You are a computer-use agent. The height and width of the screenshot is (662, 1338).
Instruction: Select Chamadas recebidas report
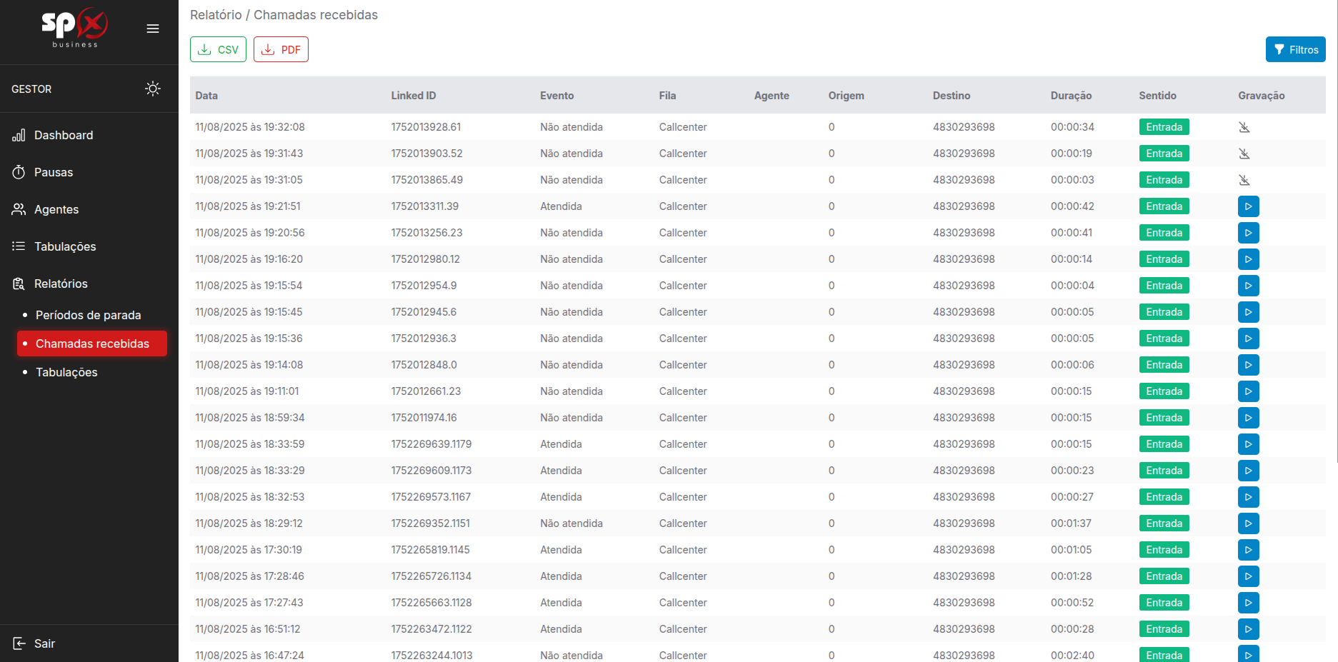pos(92,343)
